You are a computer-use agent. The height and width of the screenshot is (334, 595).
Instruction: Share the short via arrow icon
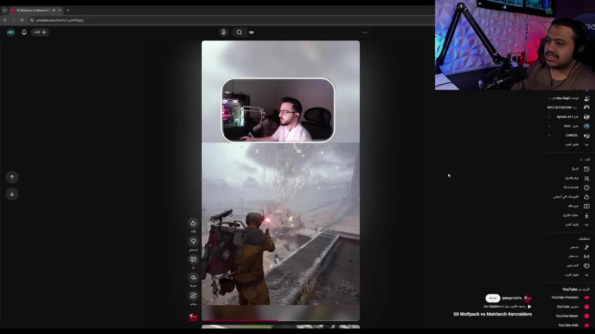pyautogui.click(x=193, y=277)
